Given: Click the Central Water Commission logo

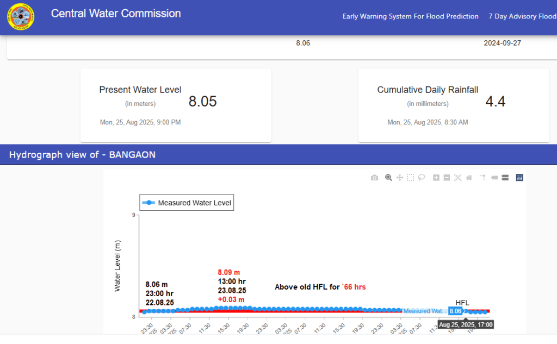Looking at the screenshot, I should pyautogui.click(x=21, y=17).
